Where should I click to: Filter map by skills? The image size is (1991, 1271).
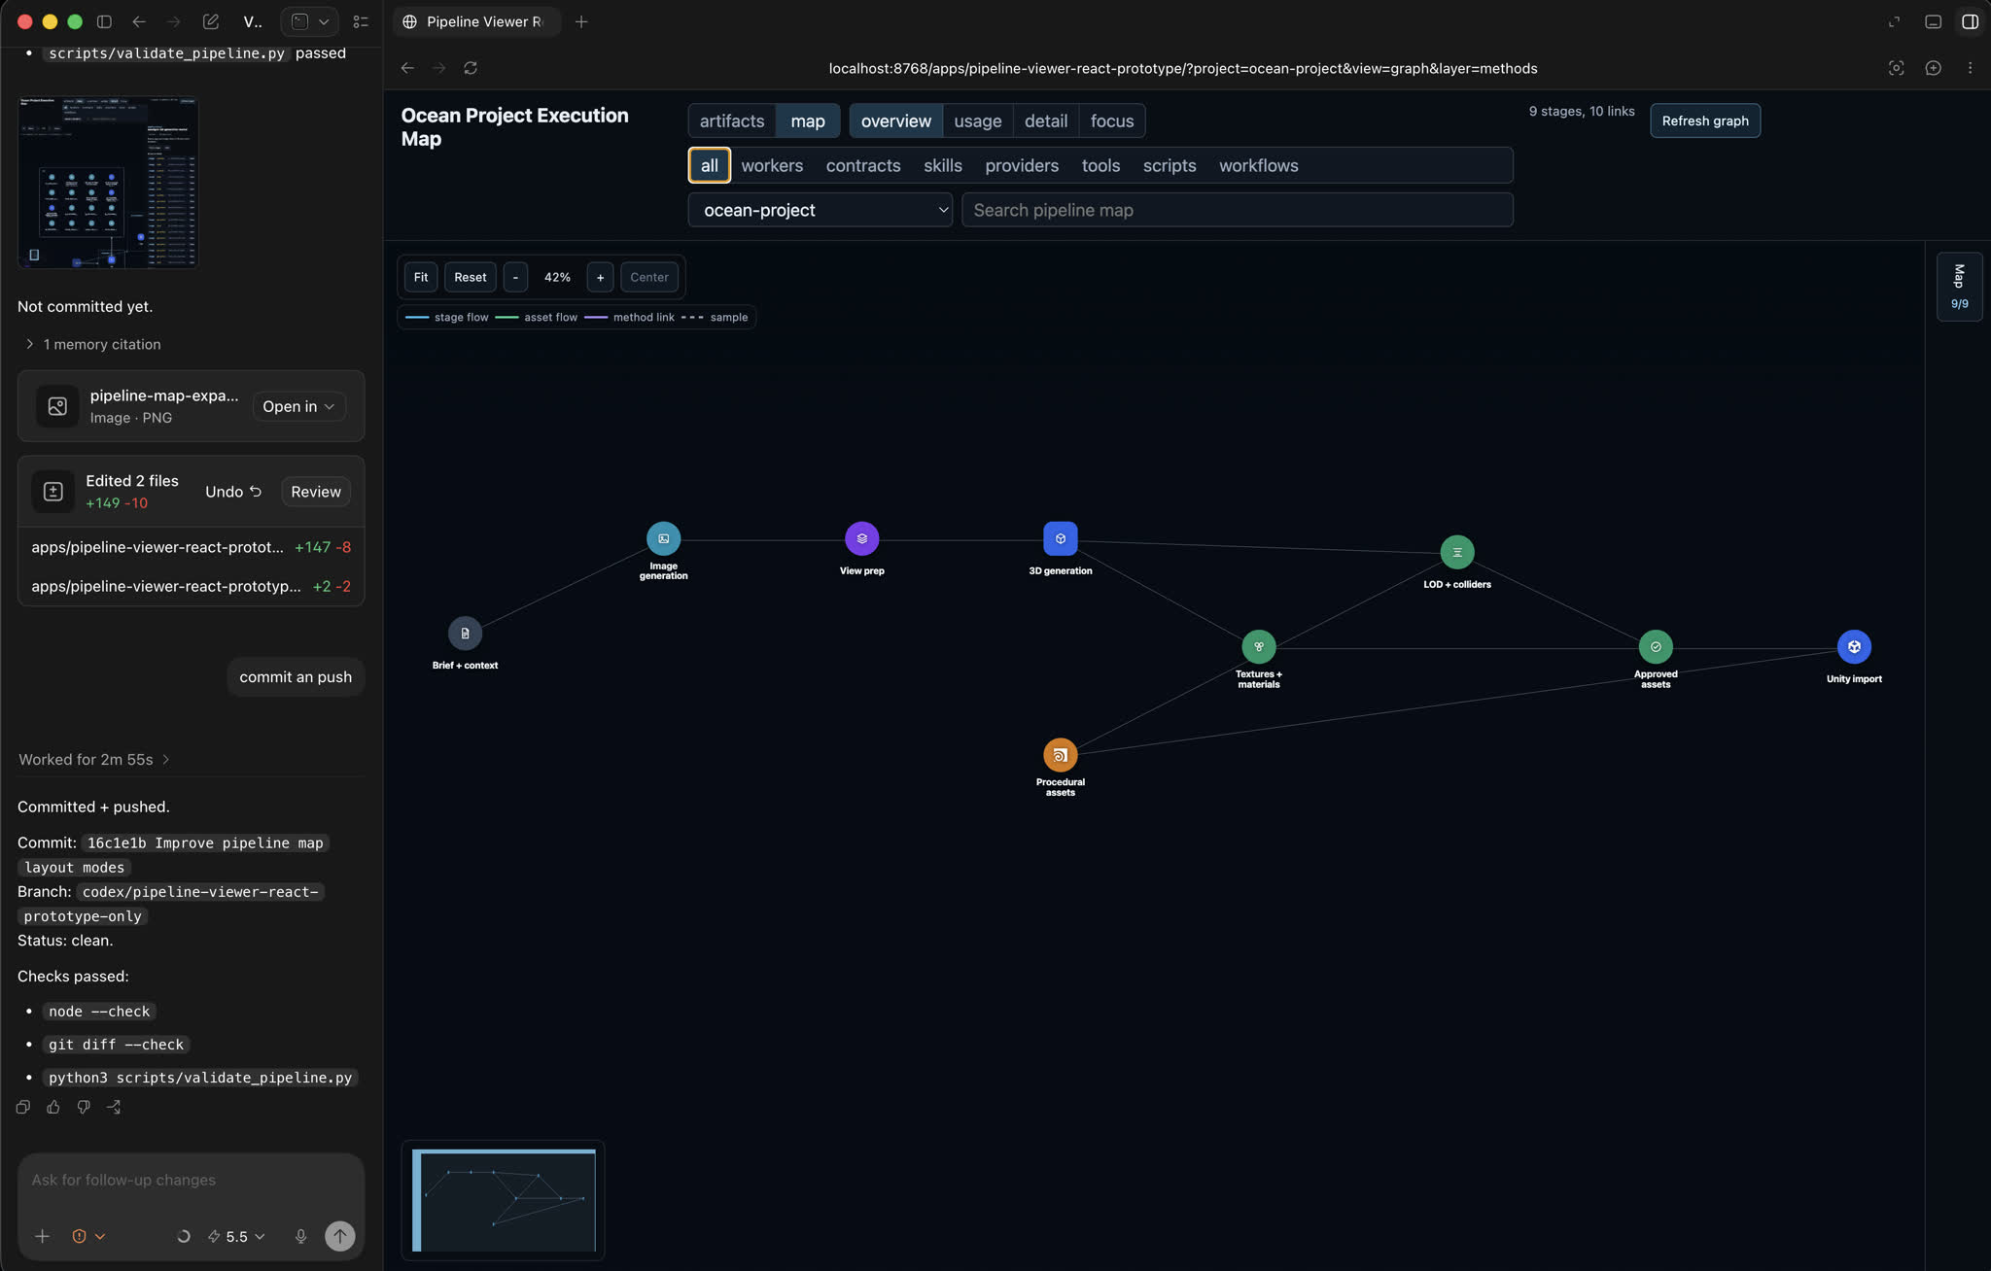[942, 165]
